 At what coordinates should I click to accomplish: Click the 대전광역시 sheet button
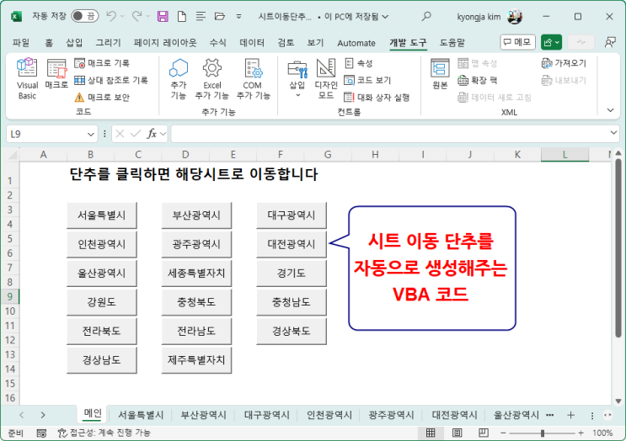(x=292, y=244)
